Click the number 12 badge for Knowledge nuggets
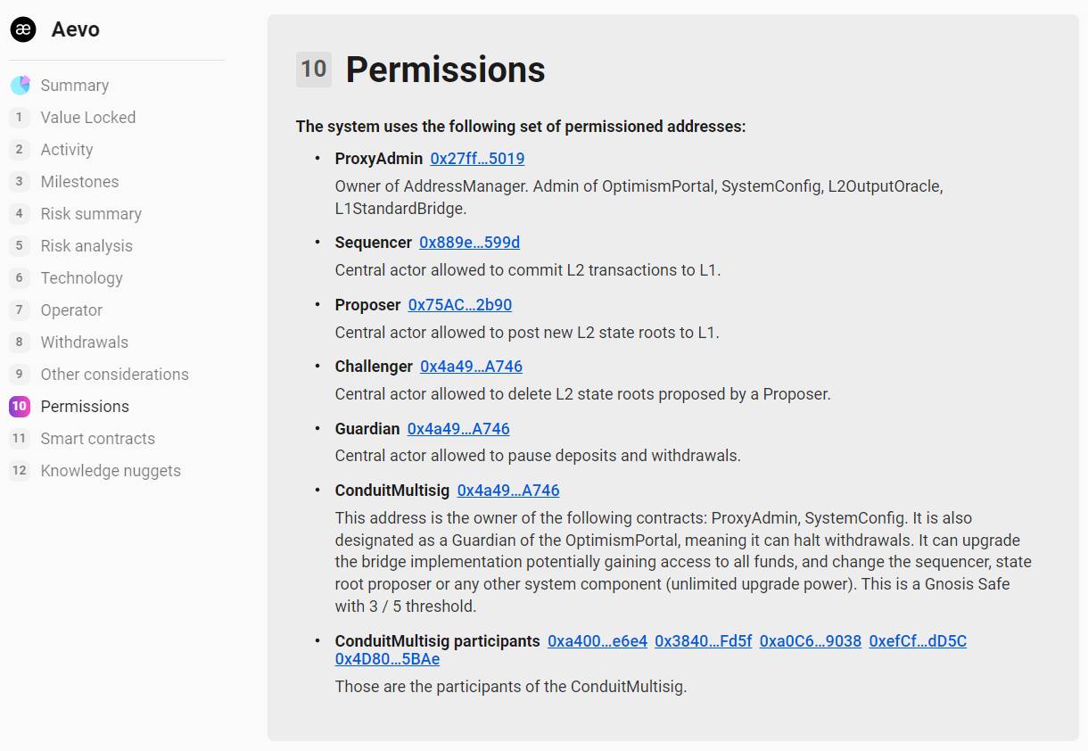The width and height of the screenshot is (1088, 751). pyautogui.click(x=20, y=471)
